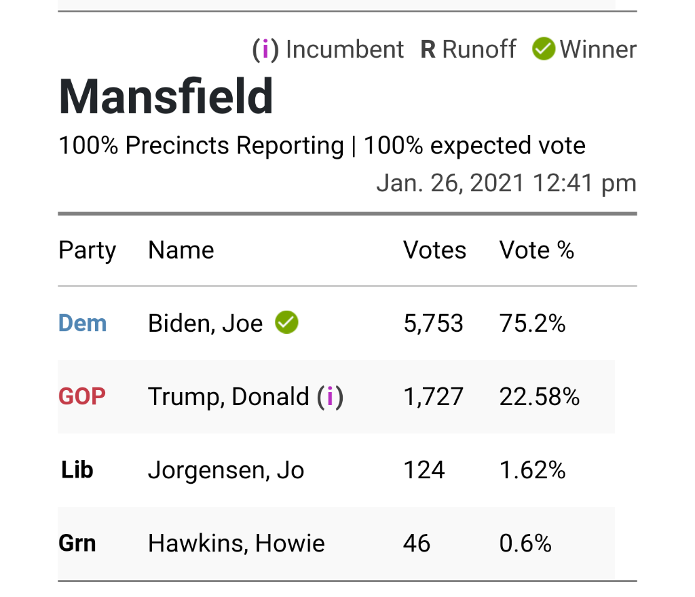Screen dimensions: 695x597
Task: Select the red GOP party label
Action: [83, 397]
